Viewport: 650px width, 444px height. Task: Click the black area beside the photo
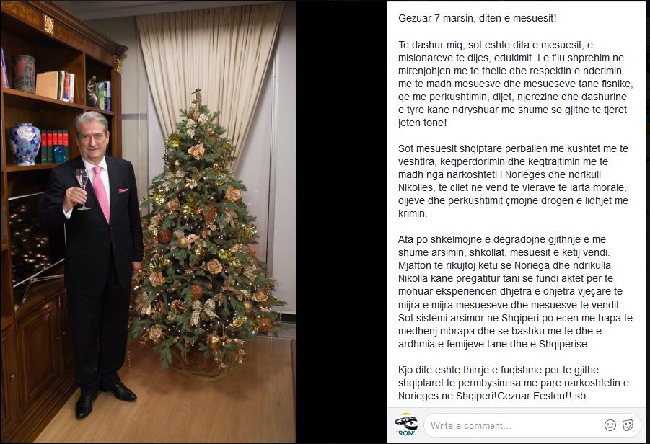(341, 222)
